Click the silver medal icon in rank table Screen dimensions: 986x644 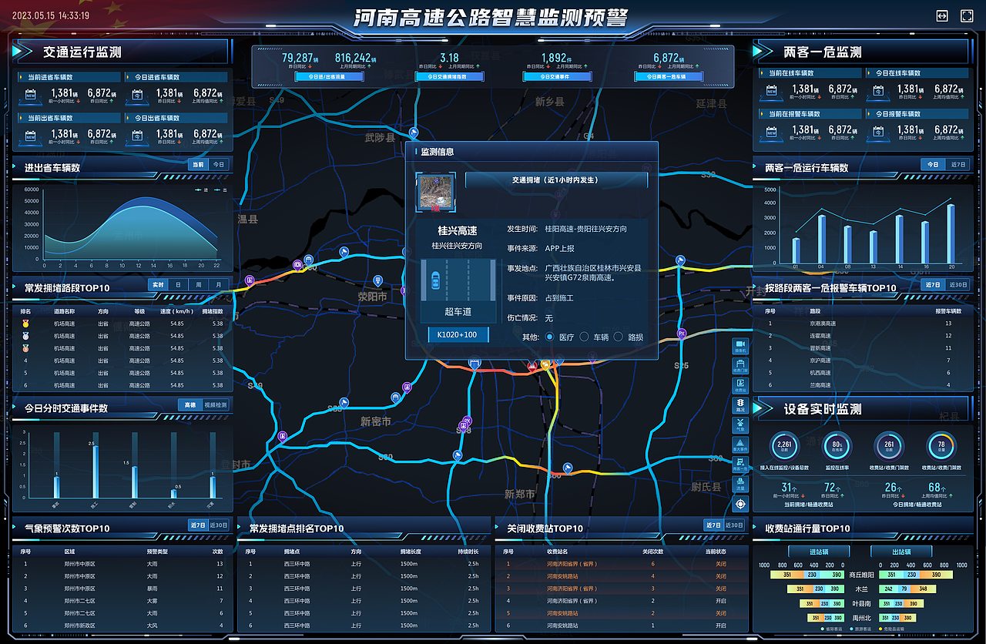point(26,336)
